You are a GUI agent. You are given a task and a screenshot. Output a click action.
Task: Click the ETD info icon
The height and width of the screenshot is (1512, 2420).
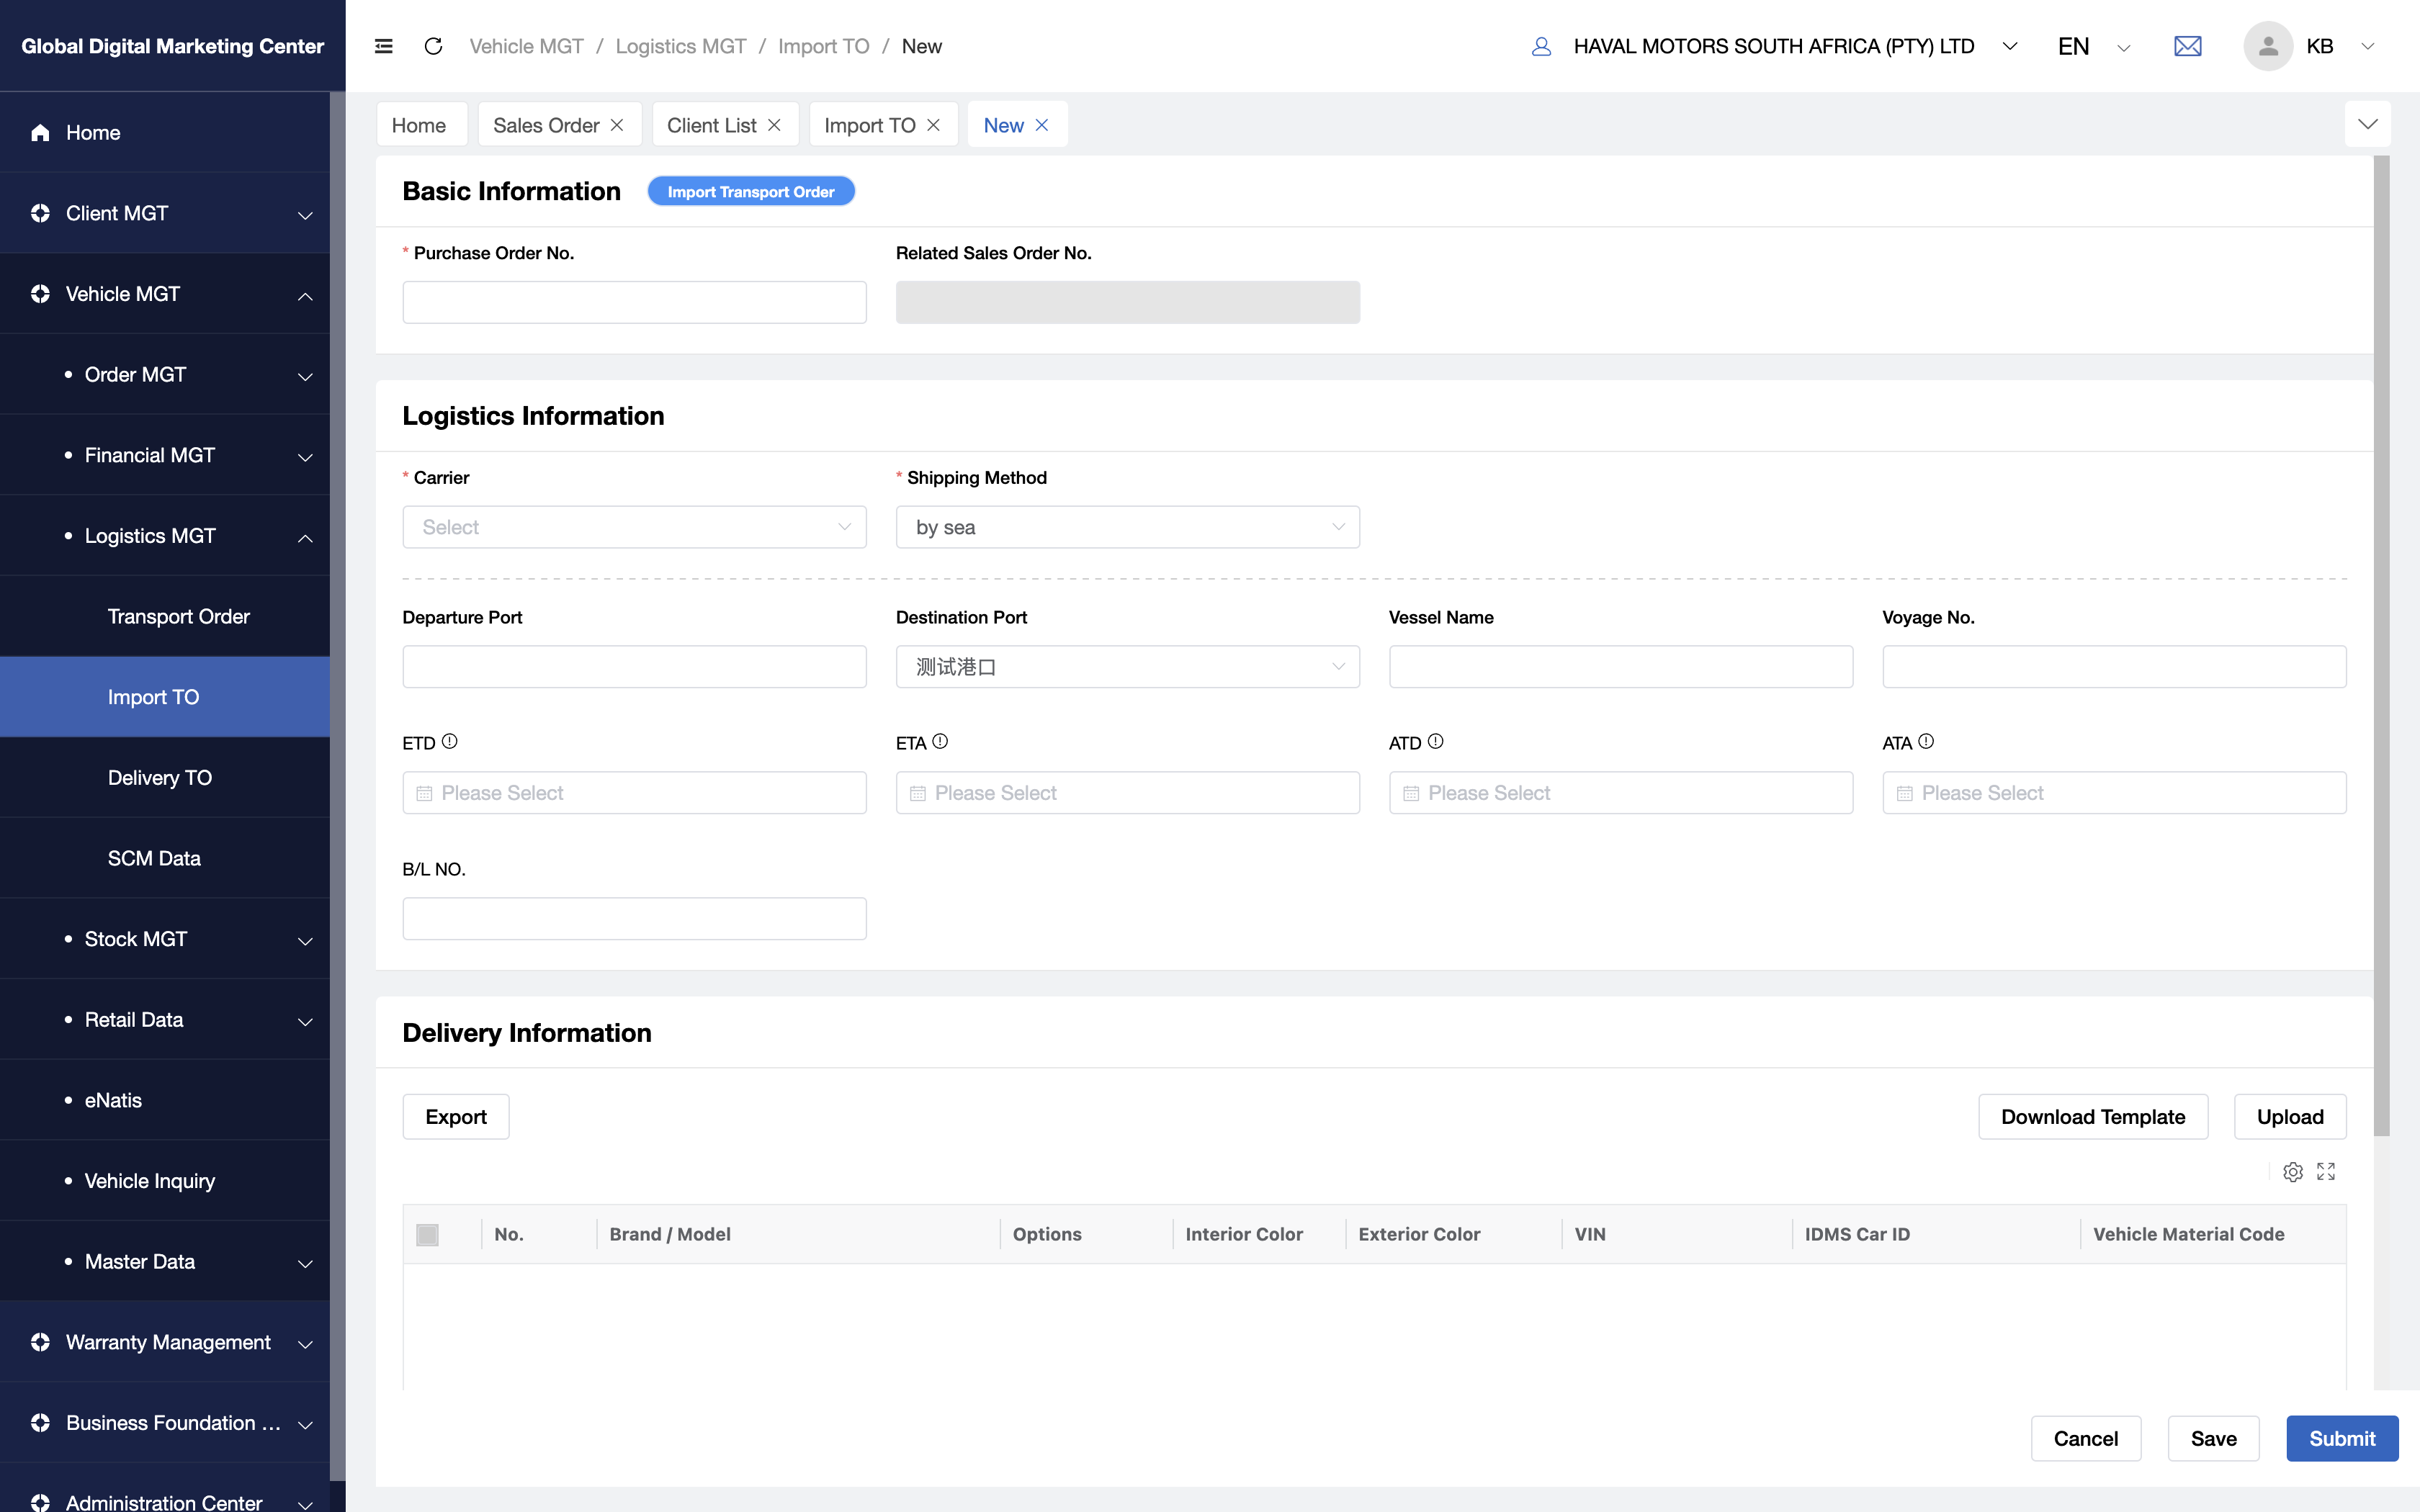(x=450, y=741)
